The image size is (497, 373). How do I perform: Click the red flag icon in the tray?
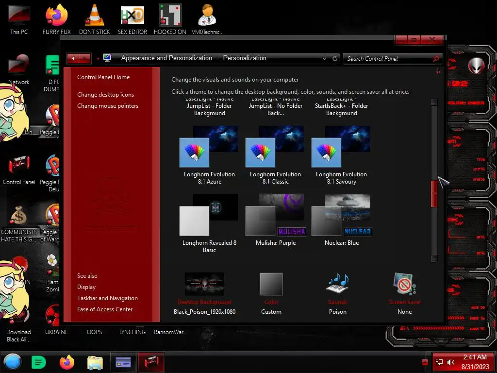(425, 362)
